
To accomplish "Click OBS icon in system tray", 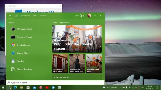I will tap(139, 87).
